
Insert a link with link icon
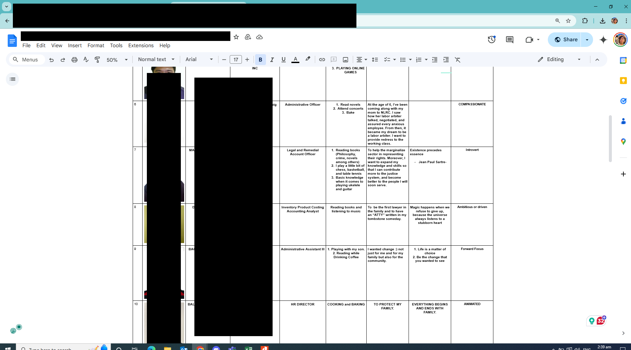coord(322,60)
